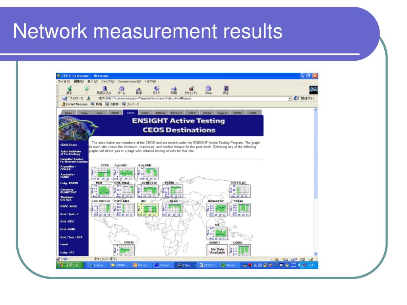Switch to the CEOP tab
The width and height of the screenshot is (407, 305).
click(115, 113)
